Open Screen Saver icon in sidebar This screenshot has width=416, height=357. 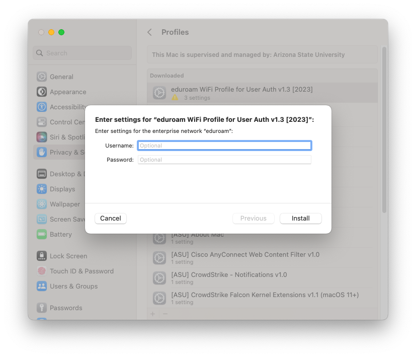42,220
